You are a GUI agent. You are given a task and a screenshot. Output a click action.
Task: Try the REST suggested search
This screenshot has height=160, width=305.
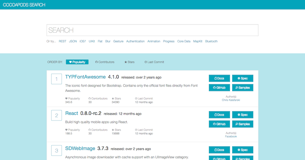pyautogui.click(x=62, y=41)
